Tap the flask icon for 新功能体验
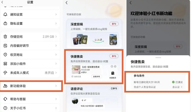191x112 pixels. pos(5,86)
